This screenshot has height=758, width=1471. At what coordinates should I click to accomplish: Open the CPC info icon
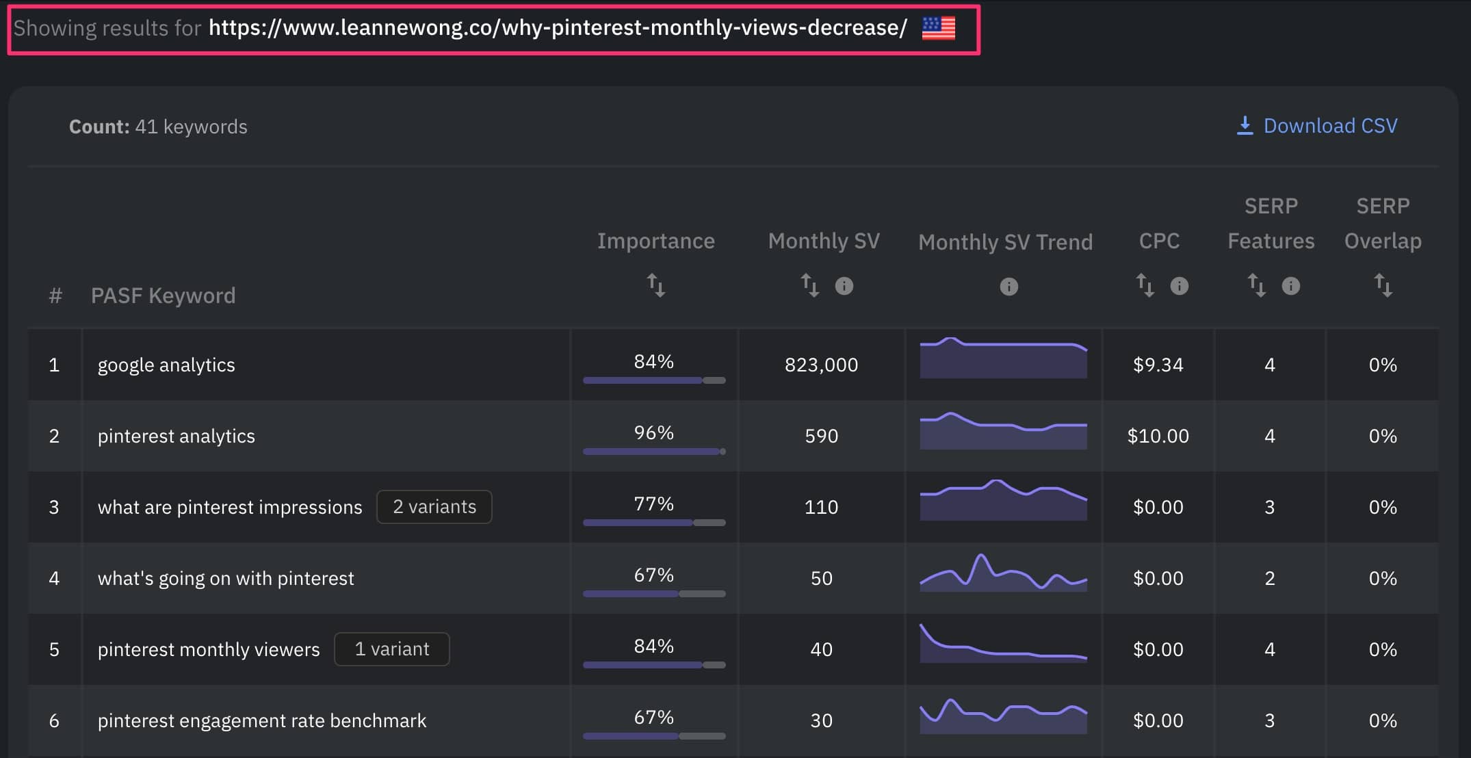(x=1180, y=286)
